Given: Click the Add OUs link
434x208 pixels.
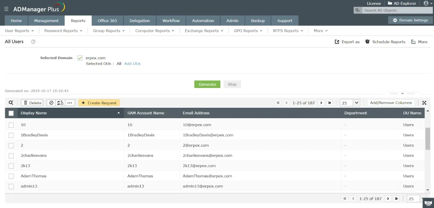Looking at the screenshot, I should (x=132, y=64).
